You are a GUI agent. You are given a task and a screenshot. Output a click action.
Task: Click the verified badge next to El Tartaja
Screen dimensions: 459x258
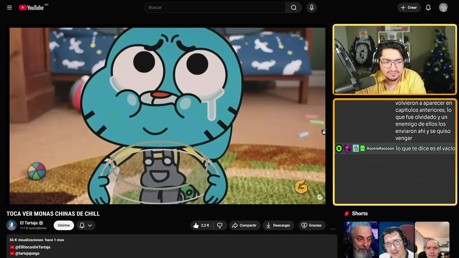click(41, 223)
